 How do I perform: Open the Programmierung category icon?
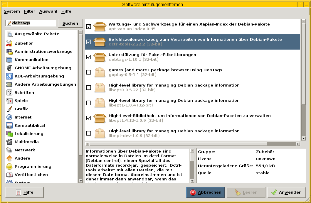point(10,166)
